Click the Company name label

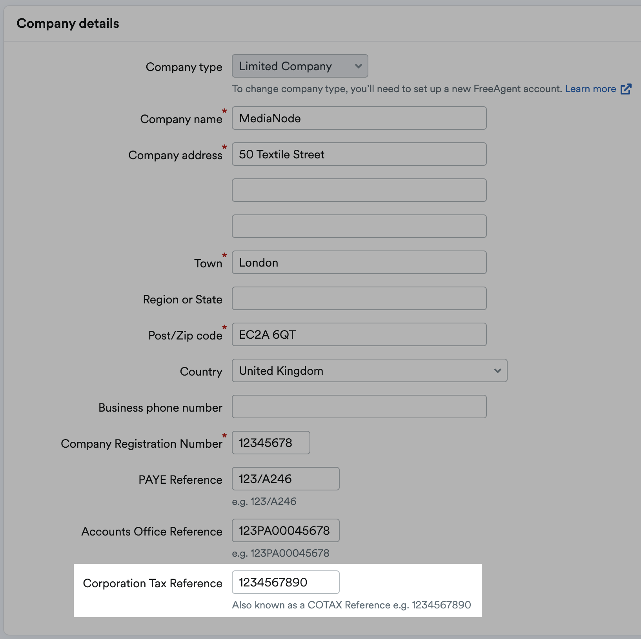181,119
